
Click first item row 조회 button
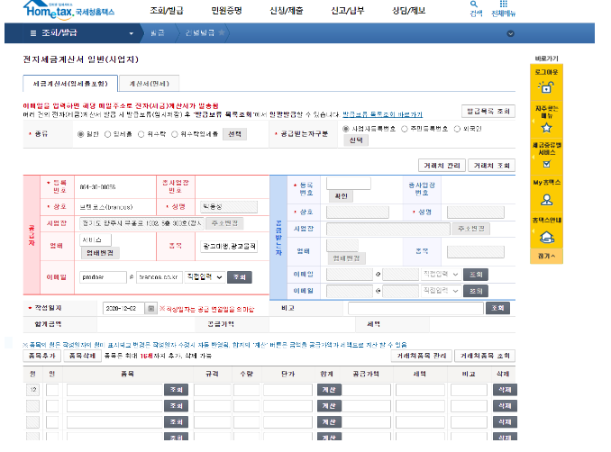point(176,390)
